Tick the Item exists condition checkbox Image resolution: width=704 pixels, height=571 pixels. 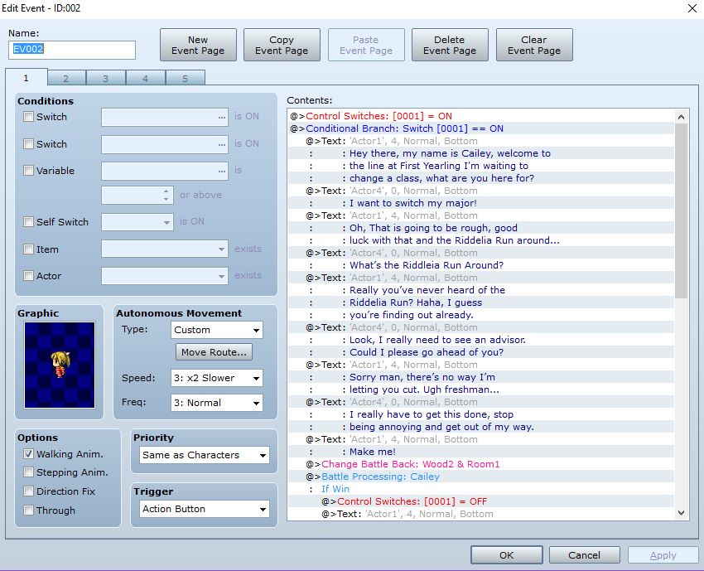tap(28, 249)
